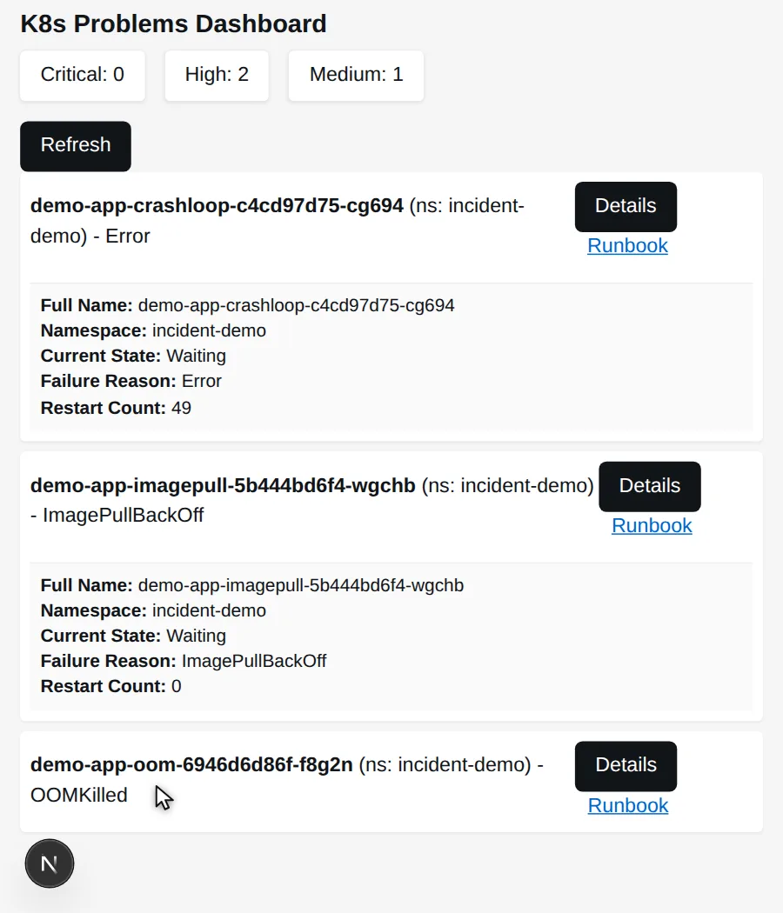Select the Medium: 1 severity card

pos(356,75)
